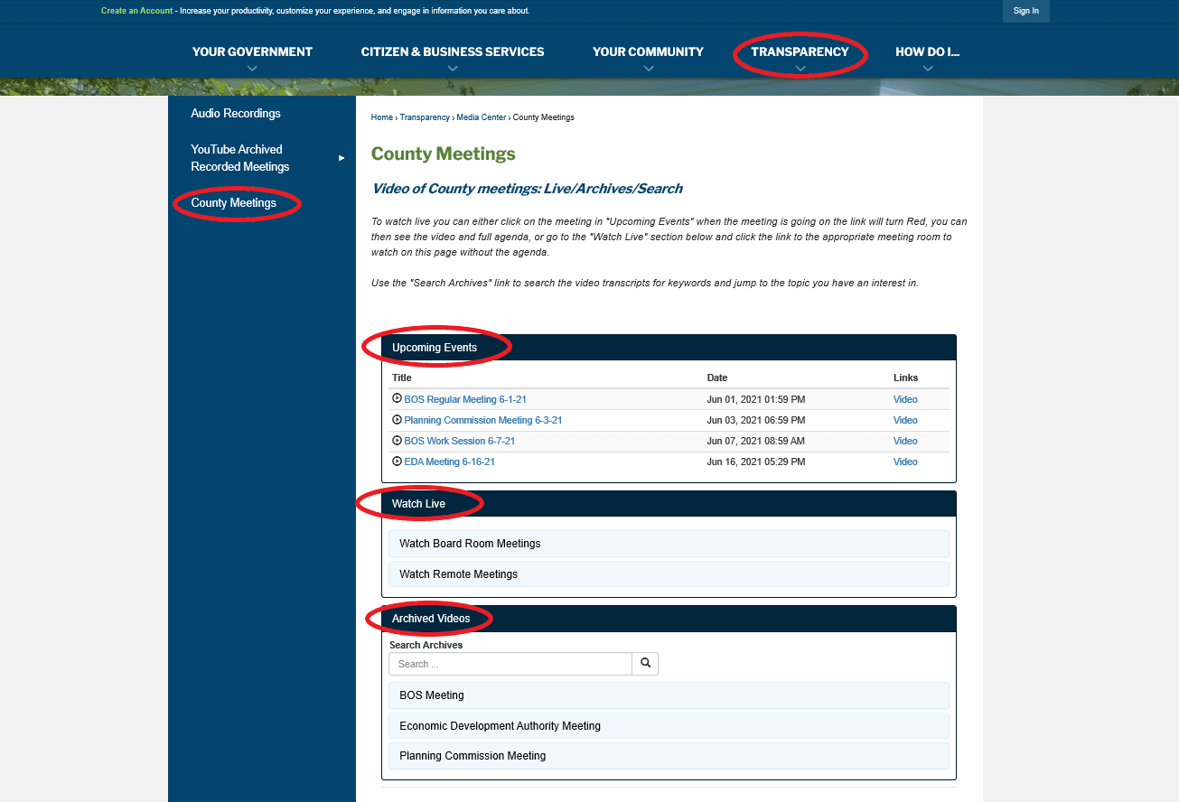The width and height of the screenshot is (1179, 802).
Task: Expand YouTube Archived Recorded Meetings submenu arrow
Action: [x=342, y=158]
